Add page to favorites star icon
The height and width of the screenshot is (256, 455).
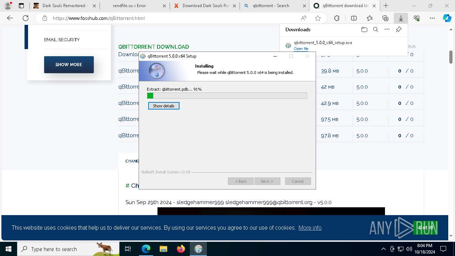[x=318, y=18]
